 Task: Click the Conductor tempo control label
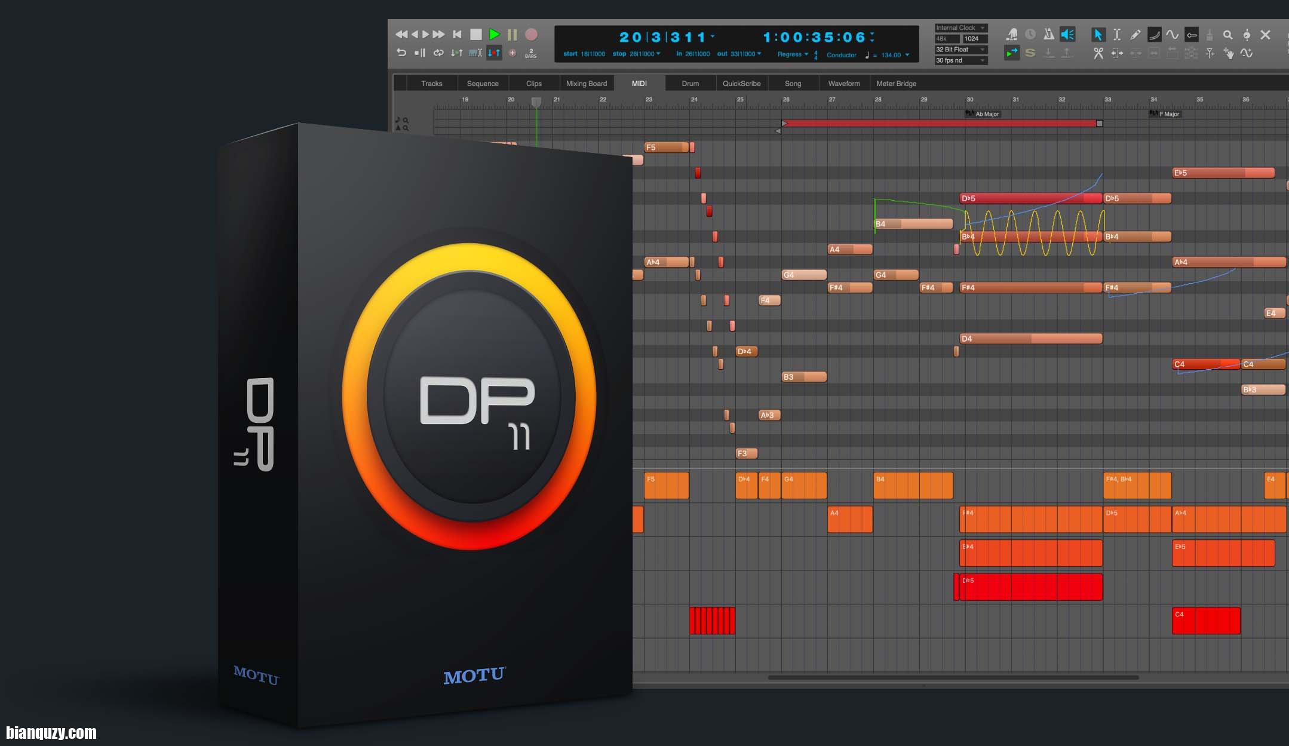(x=841, y=55)
